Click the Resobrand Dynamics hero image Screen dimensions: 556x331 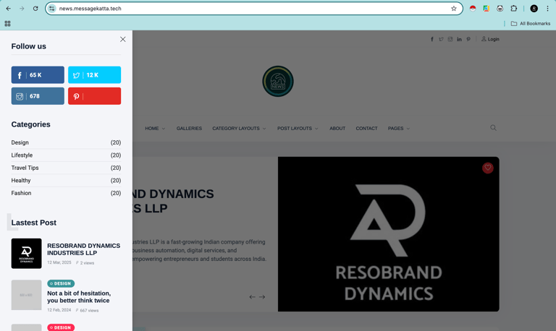[389, 234]
